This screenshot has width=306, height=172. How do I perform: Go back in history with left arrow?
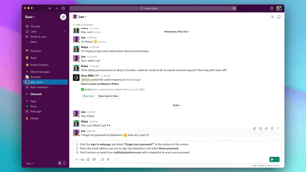50,8
